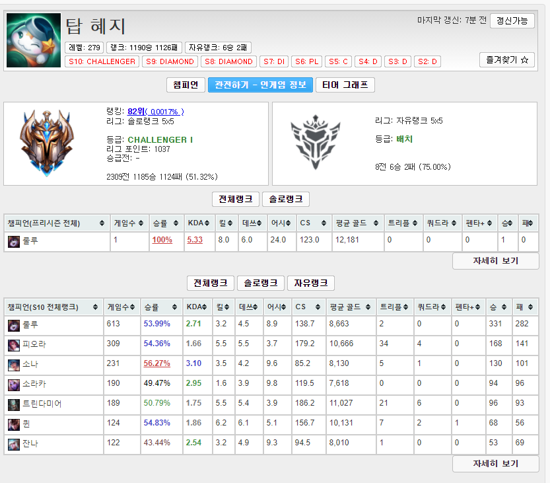Open the 관전하기 - 인게임 정보 tab

pos(260,85)
